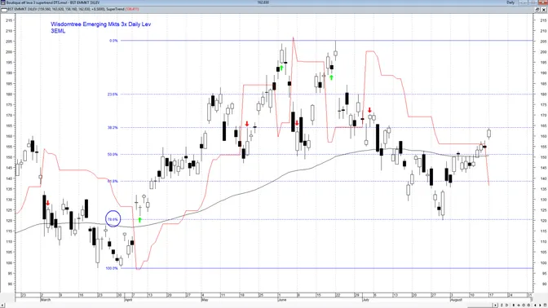The width and height of the screenshot is (548, 308).
Task: Click the March label on date axis
Action: pos(46,300)
